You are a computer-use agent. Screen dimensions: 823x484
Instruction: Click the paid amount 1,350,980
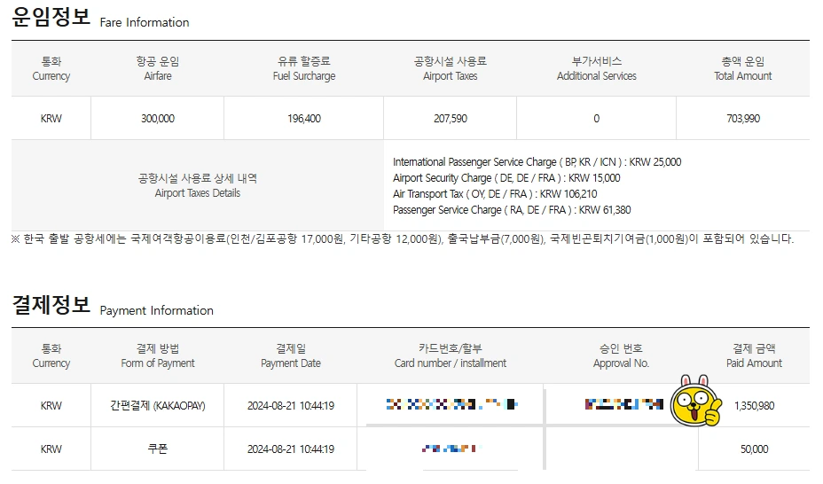click(x=754, y=406)
